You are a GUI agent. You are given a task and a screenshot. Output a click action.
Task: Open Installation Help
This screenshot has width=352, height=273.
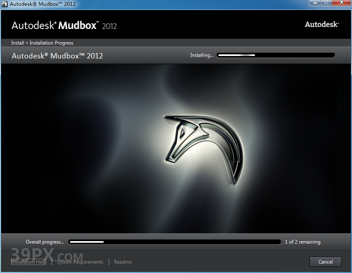[29, 262]
